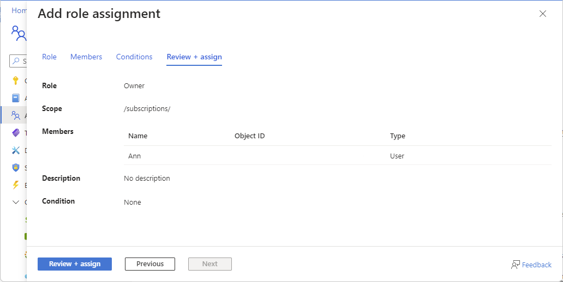This screenshot has height=282, width=563.
Task: Go back with the Previous button
Action: tap(150, 264)
